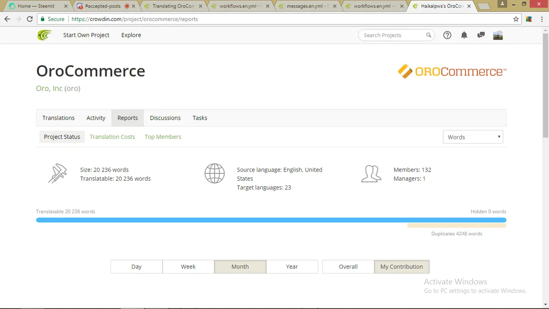Open the Oro, Inc owner link
Image resolution: width=549 pixels, height=309 pixels.
(49, 88)
